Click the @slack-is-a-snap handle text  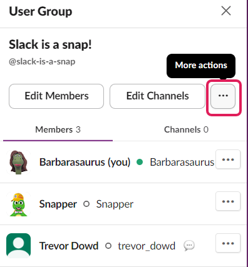(x=42, y=62)
